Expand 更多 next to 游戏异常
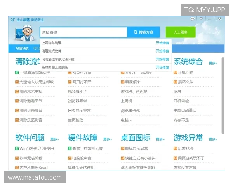This screenshot has height=187, width=233. click(213, 139)
